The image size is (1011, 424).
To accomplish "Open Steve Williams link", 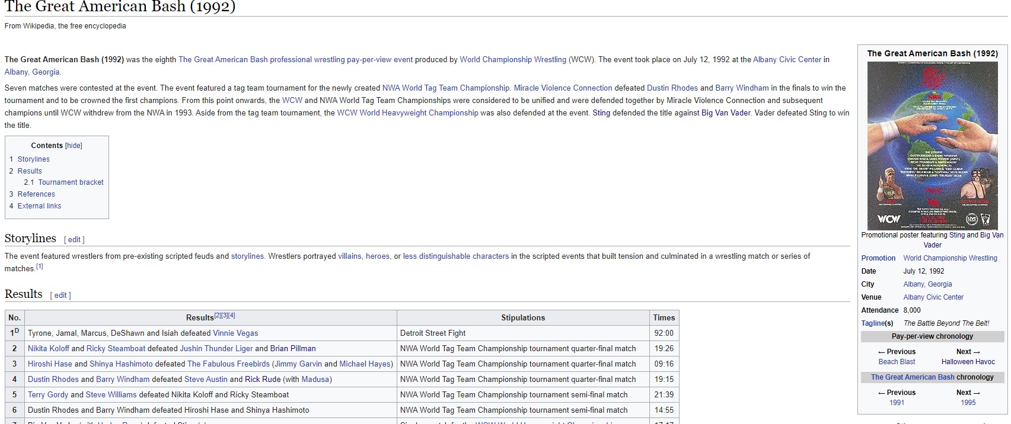I will pos(111,395).
